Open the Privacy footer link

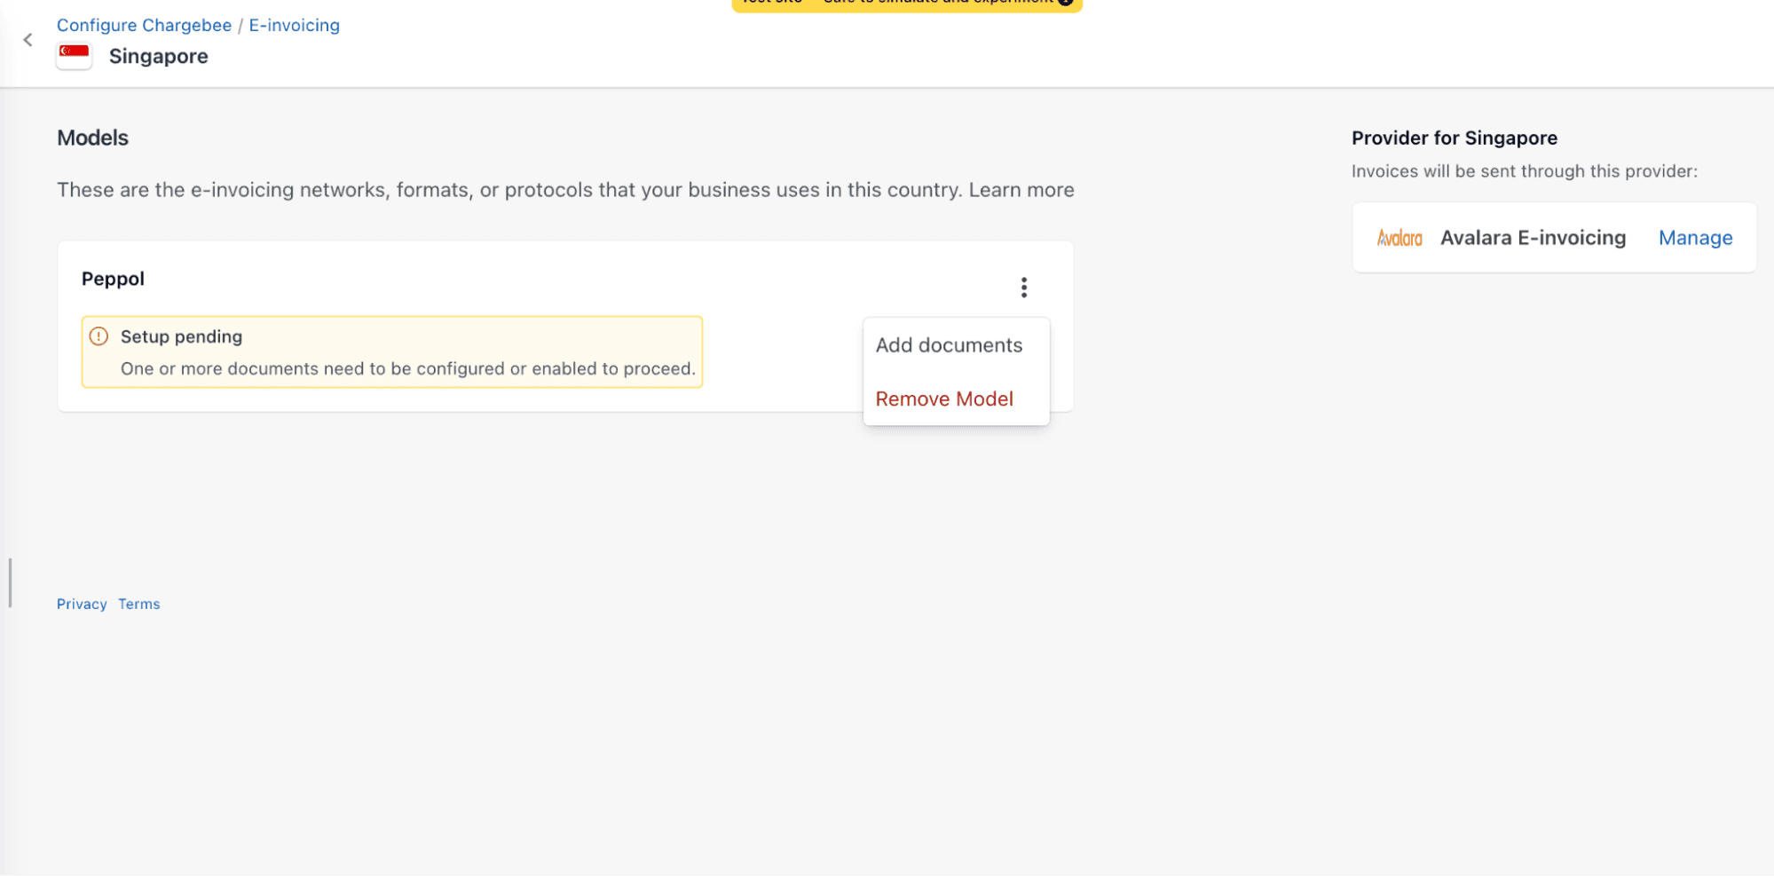point(82,604)
